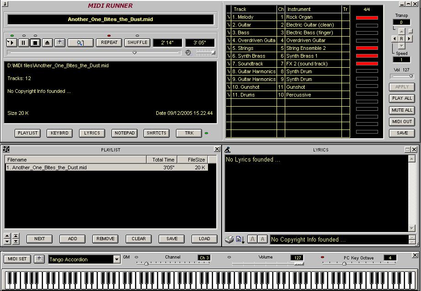Toggle mute checkbox for 1. Melody track

[229, 17]
